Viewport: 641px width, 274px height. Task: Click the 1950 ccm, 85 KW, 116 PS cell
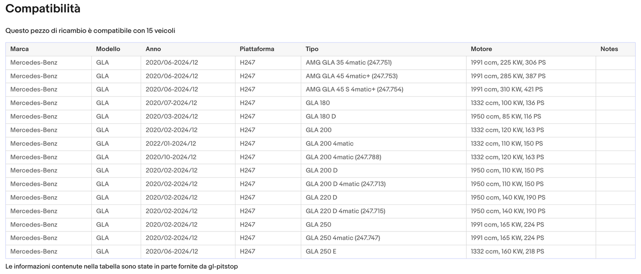tap(506, 117)
